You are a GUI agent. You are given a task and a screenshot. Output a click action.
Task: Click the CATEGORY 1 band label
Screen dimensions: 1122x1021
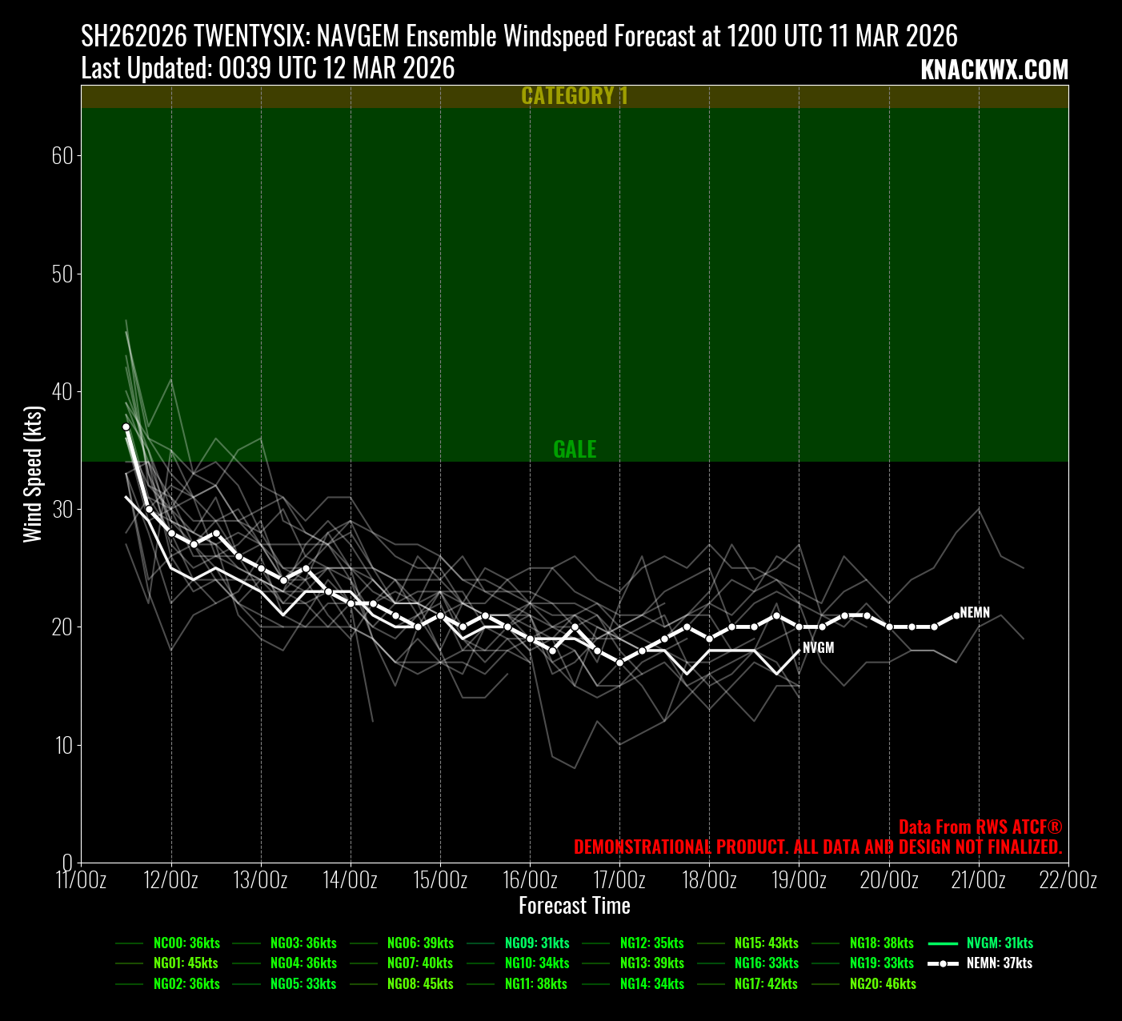click(x=575, y=96)
